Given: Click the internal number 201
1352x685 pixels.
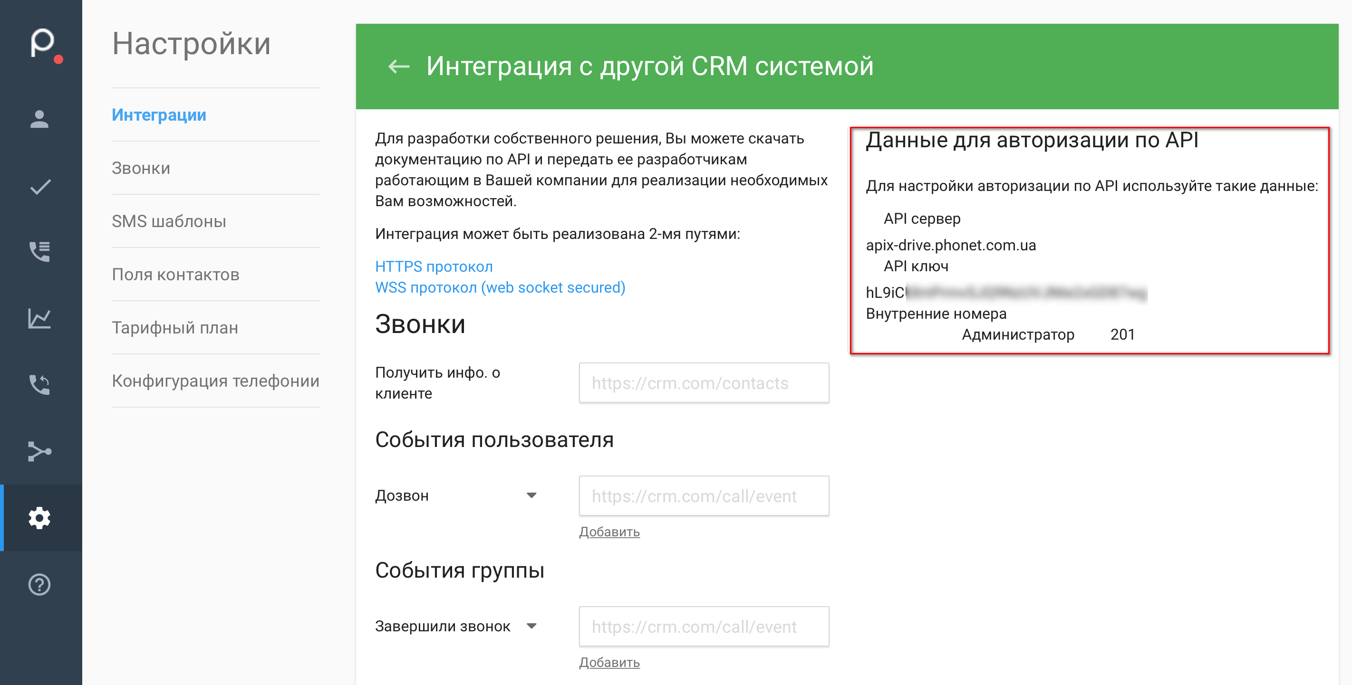Looking at the screenshot, I should (1123, 334).
